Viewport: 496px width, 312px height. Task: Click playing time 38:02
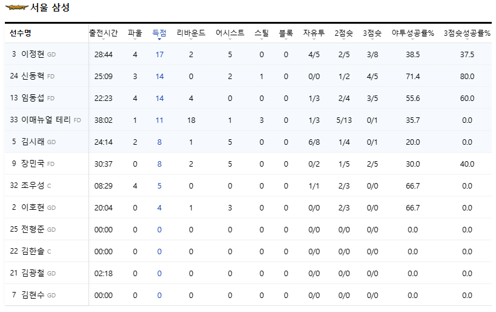pos(103,120)
